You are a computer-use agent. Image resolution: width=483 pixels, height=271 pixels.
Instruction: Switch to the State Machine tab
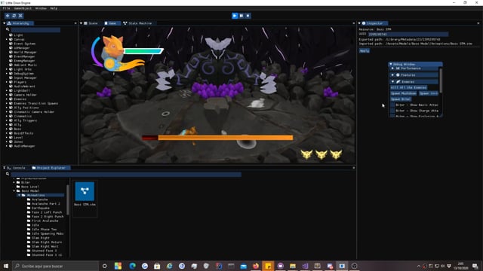point(137,23)
